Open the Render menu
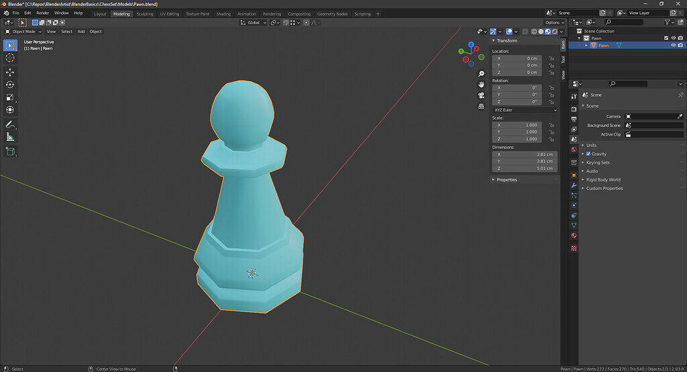Viewport: 687px width, 372px height. pyautogui.click(x=42, y=13)
